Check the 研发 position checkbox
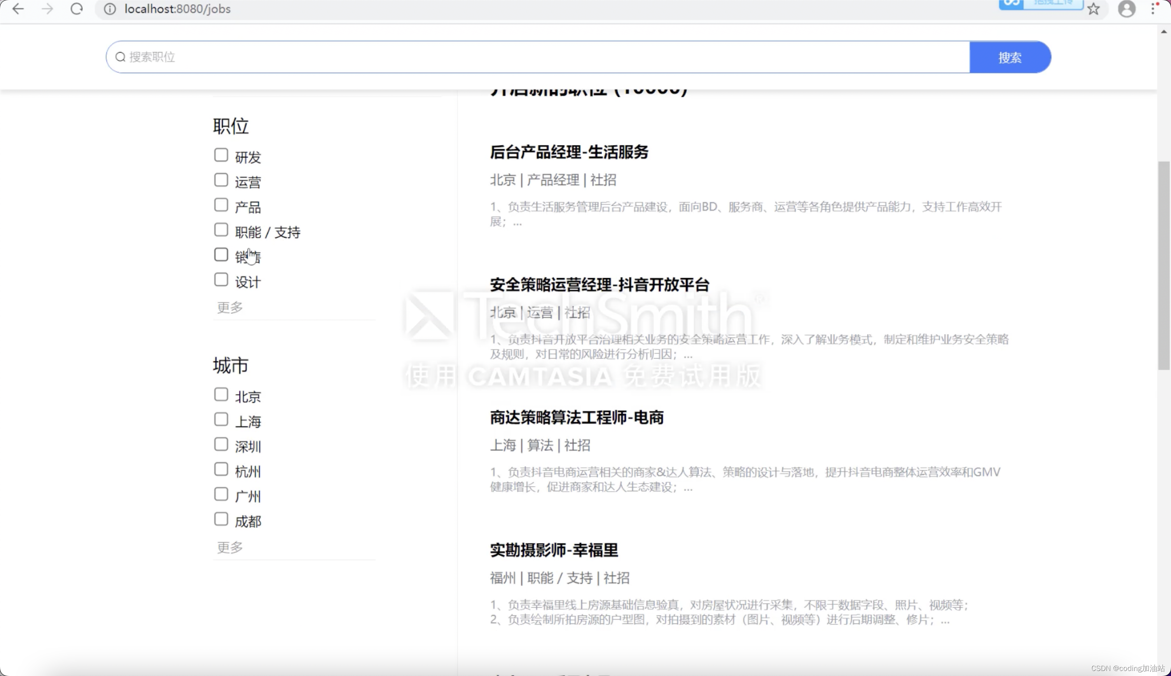The height and width of the screenshot is (676, 1171). point(221,155)
